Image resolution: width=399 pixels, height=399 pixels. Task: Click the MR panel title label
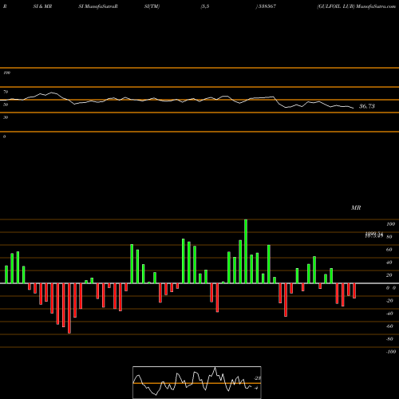click(356, 207)
